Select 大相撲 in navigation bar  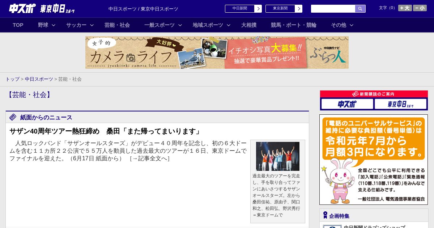(249, 25)
